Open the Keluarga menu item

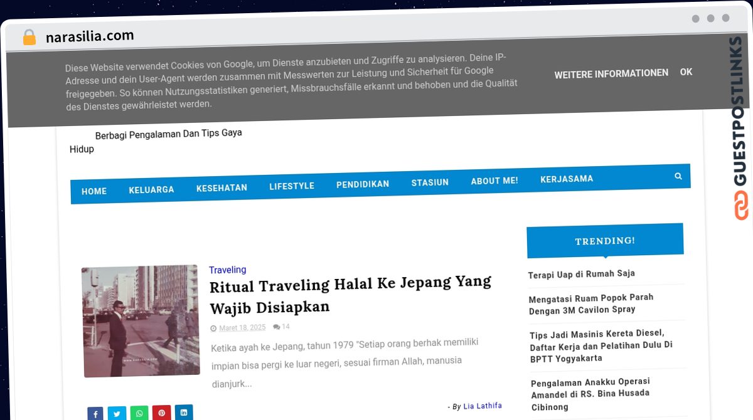[151, 189]
